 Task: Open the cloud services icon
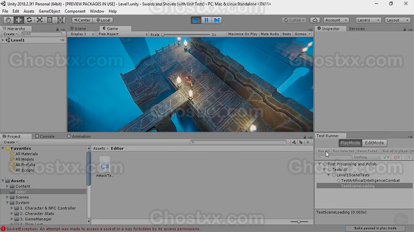click(x=315, y=20)
